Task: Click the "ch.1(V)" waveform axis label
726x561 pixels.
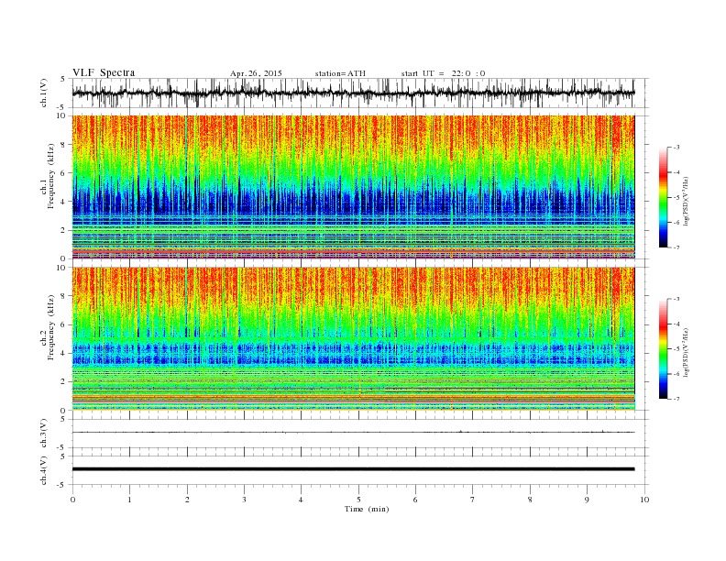Action: pos(44,93)
